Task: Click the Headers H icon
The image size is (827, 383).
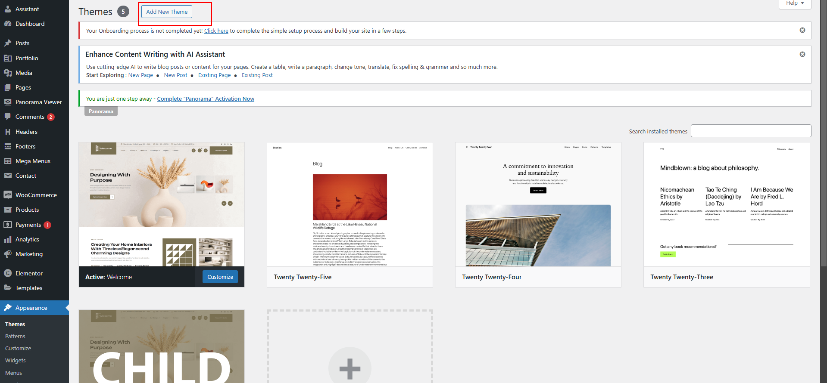Action: click(8, 132)
